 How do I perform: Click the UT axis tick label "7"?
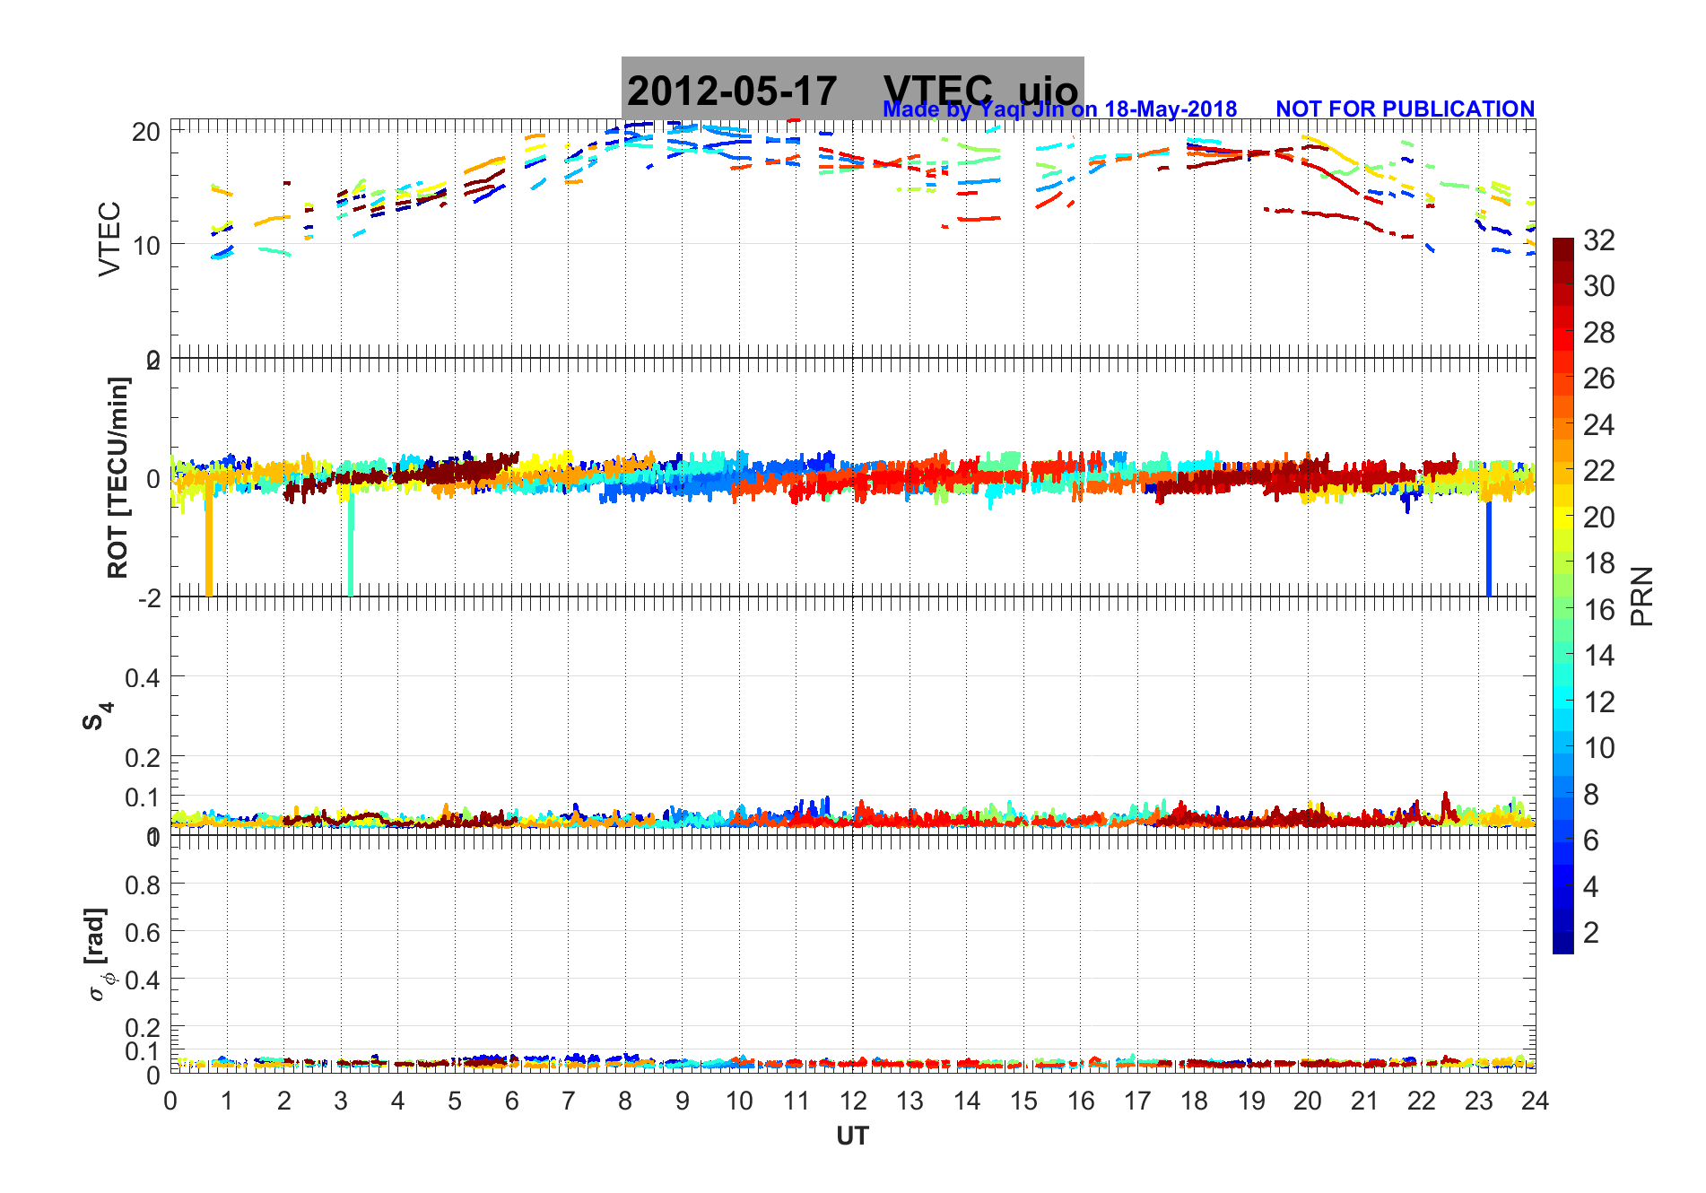click(569, 1101)
